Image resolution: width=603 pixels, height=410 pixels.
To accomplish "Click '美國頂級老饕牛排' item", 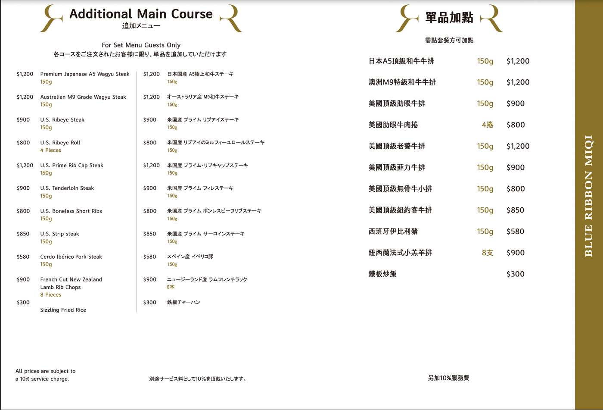I will 397,146.
